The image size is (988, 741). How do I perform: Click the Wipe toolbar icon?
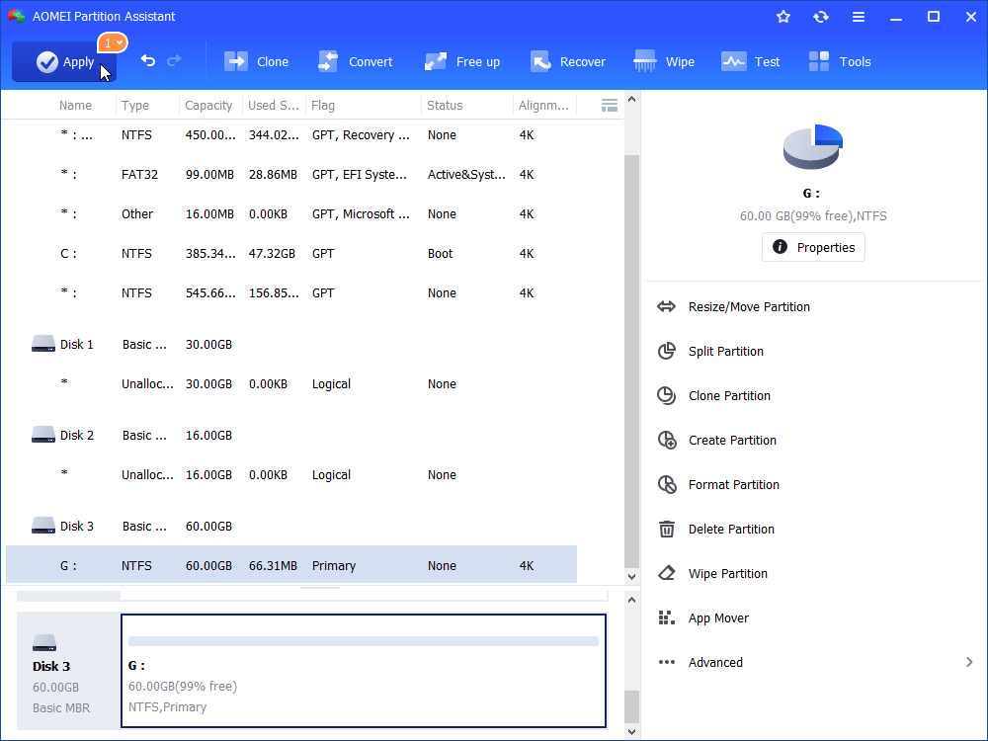pyautogui.click(x=664, y=61)
